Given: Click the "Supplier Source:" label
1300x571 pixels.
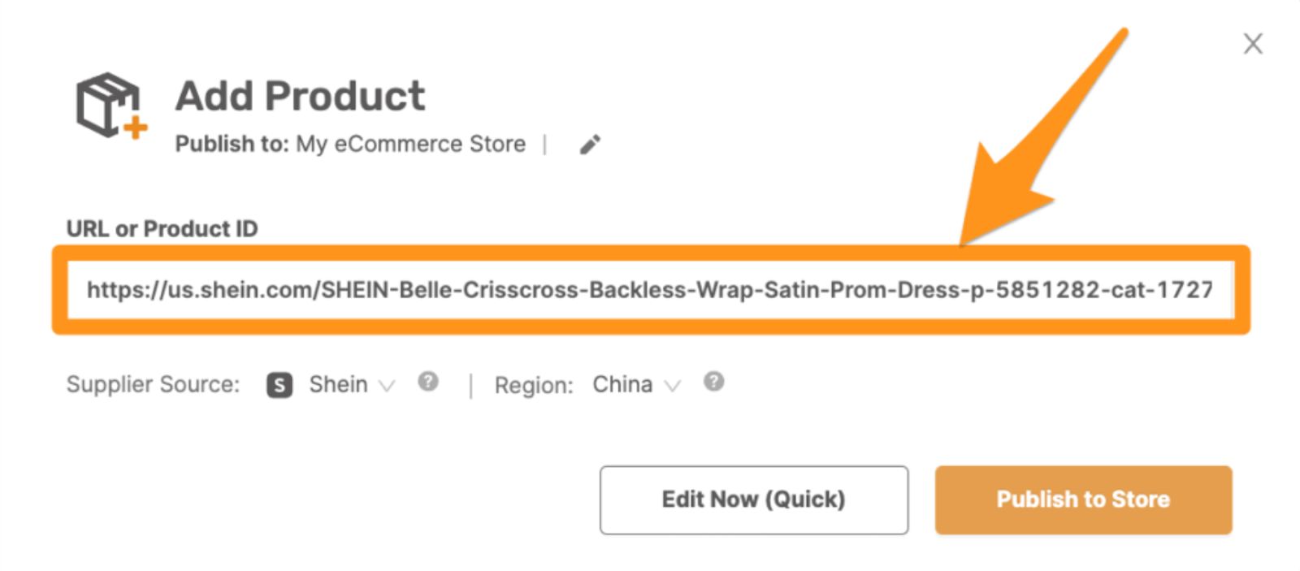Looking at the screenshot, I should pos(153,384).
